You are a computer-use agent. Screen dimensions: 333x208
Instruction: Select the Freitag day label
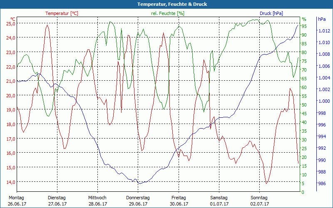pyautogui.click(x=179, y=198)
